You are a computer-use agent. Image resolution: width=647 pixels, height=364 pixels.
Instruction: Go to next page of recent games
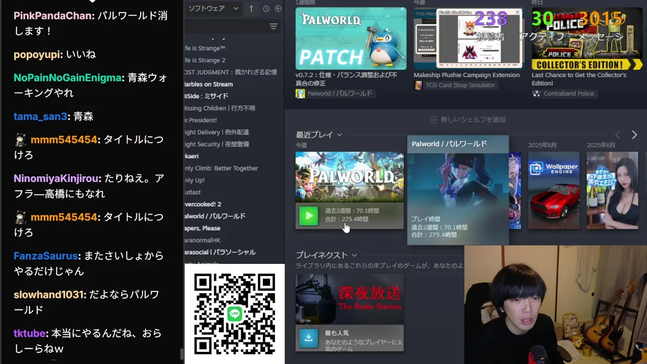click(634, 135)
